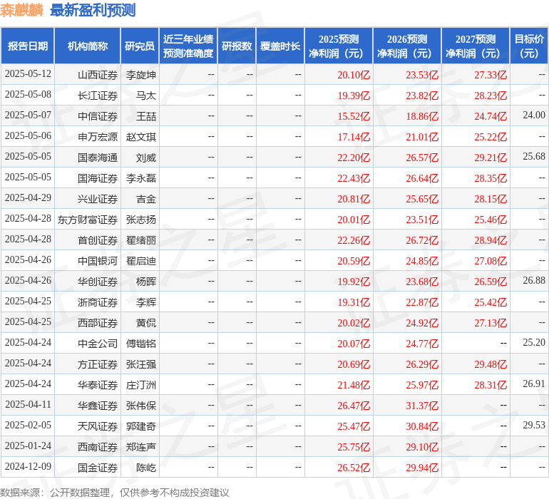Click institution 国泰海通

click(x=98, y=158)
